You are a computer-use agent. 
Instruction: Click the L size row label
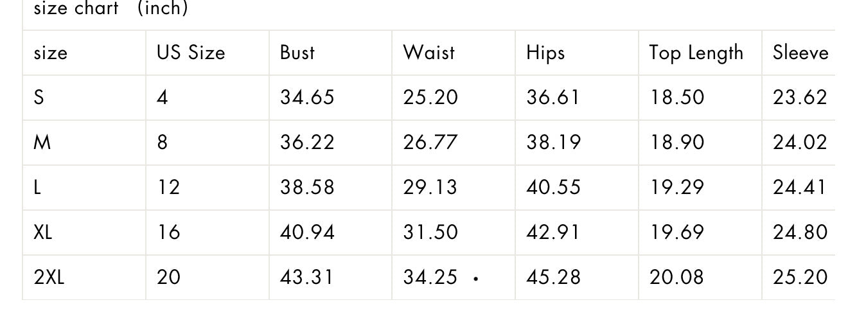pyautogui.click(x=37, y=188)
